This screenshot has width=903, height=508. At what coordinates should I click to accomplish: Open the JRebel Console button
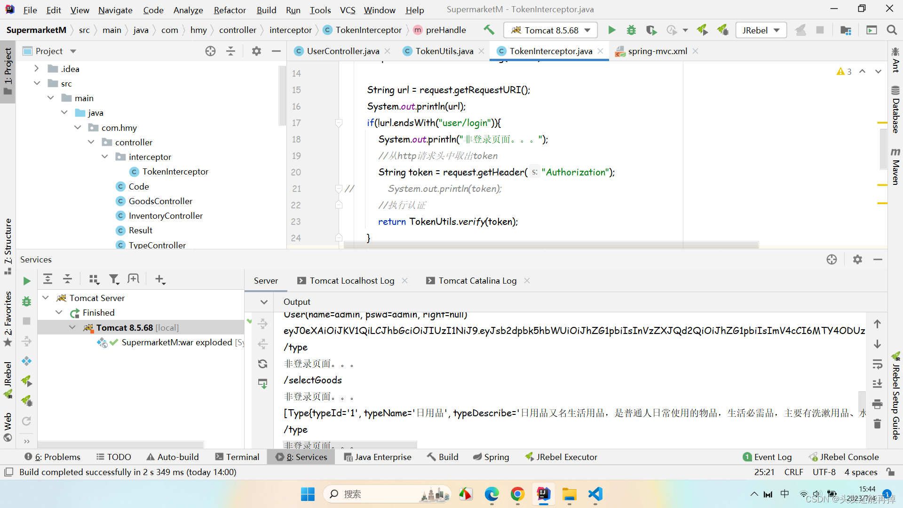(x=844, y=457)
